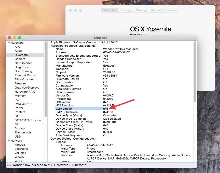The image size is (220, 173).
Task: Select PCI in the sidebar
Action: pos(17,100)
